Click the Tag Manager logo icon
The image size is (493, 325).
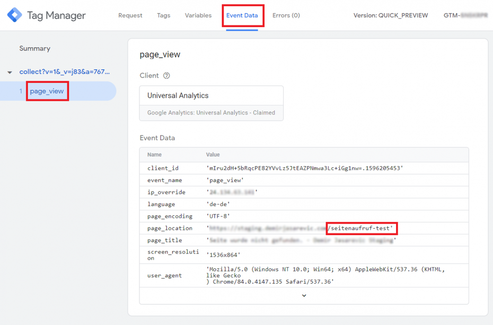[14, 15]
